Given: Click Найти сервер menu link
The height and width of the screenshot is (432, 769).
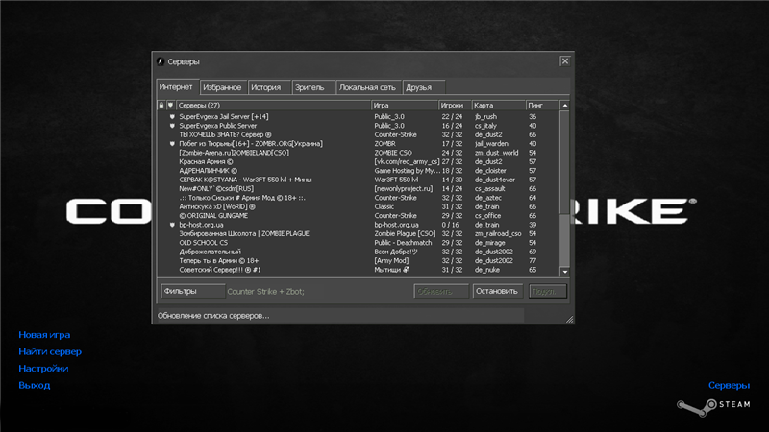Looking at the screenshot, I should [x=50, y=351].
